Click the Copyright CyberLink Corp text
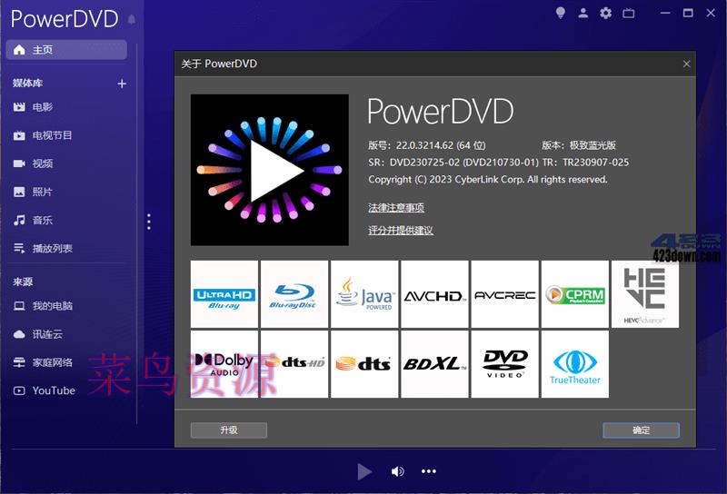Image resolution: width=727 pixels, height=494 pixels. point(488,179)
